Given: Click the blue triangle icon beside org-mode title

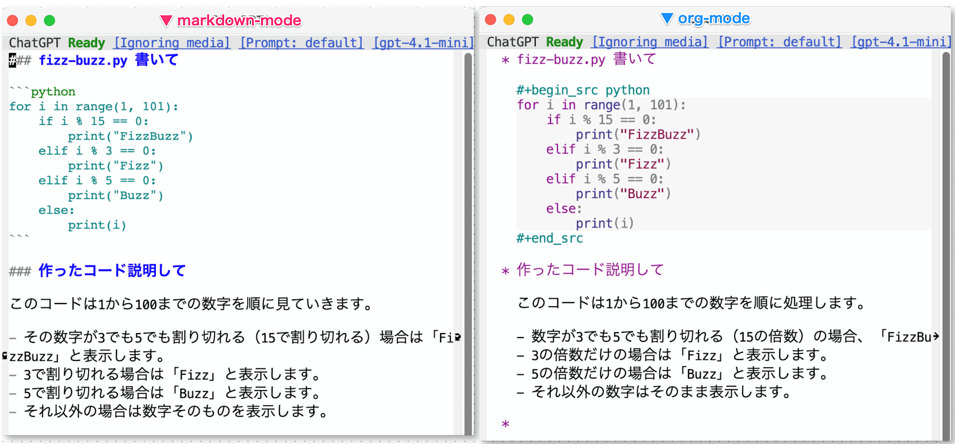Looking at the screenshot, I should (667, 19).
